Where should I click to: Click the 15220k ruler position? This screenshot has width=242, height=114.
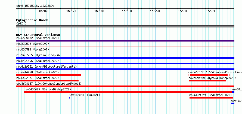point(155,11)
